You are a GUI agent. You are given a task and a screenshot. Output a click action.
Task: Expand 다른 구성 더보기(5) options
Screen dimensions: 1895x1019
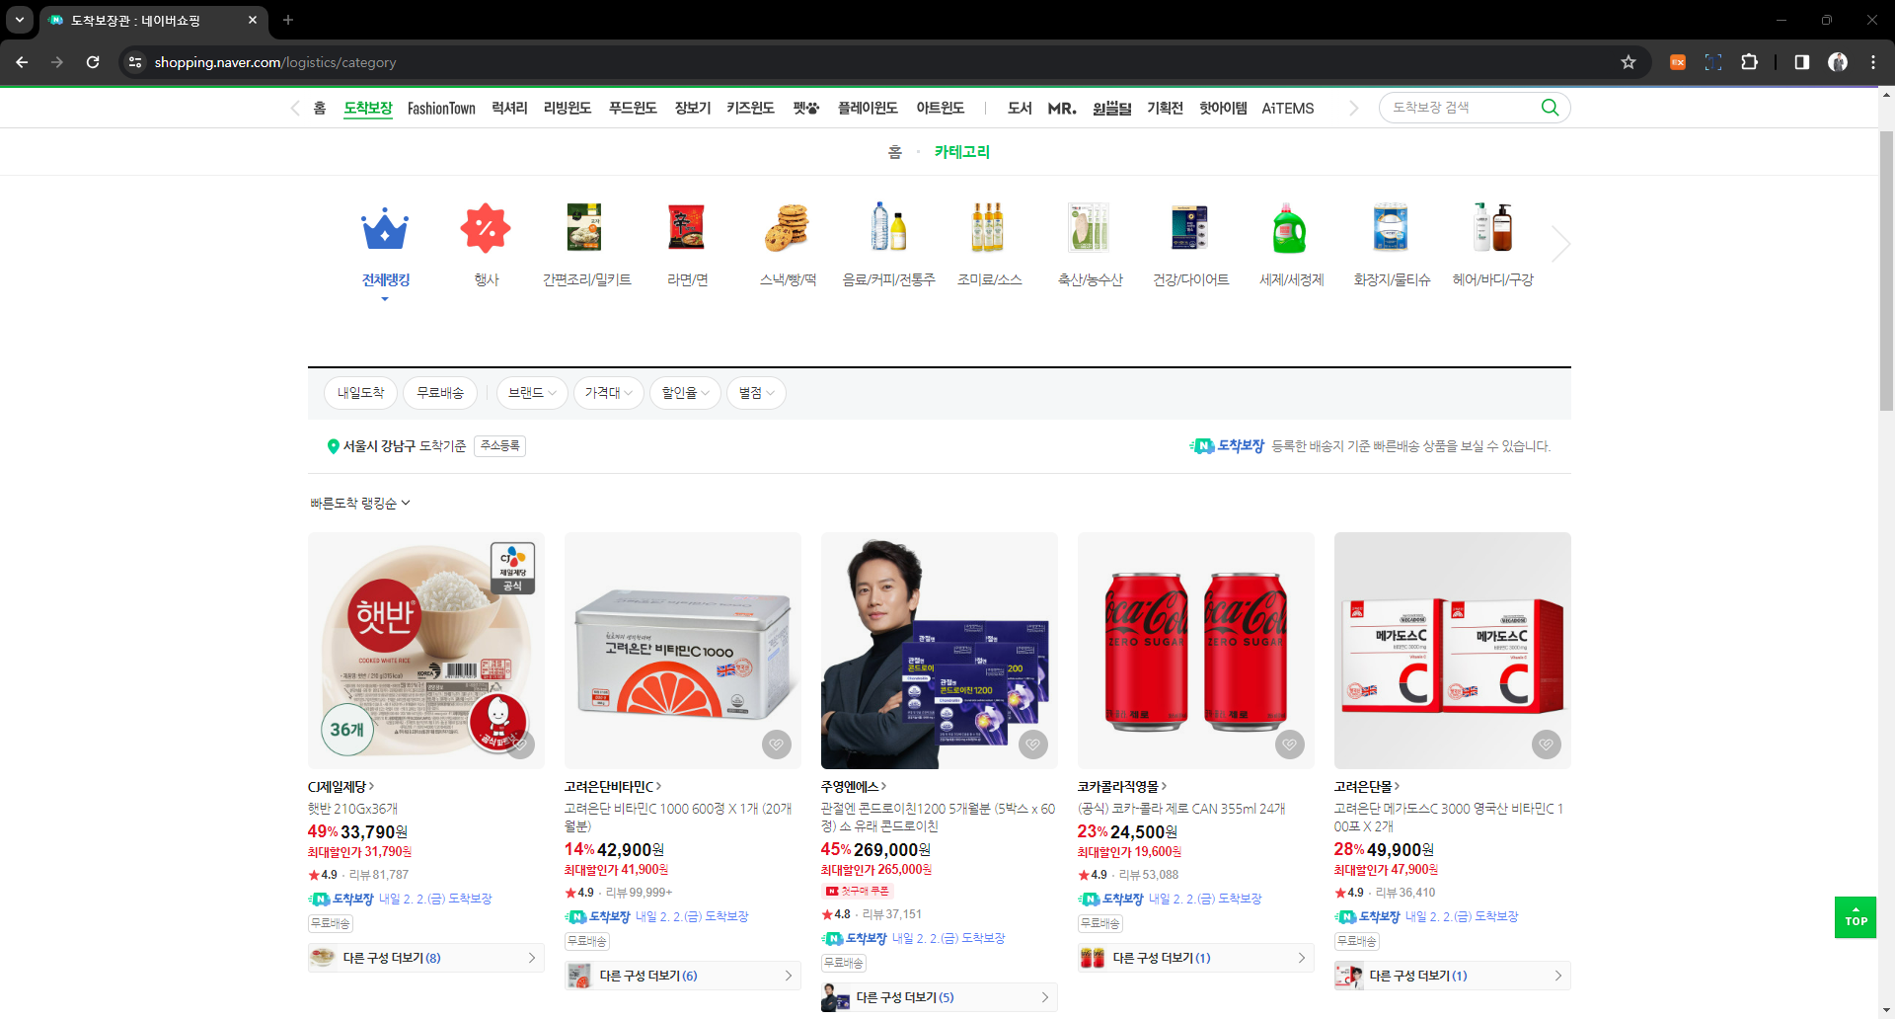tap(940, 997)
